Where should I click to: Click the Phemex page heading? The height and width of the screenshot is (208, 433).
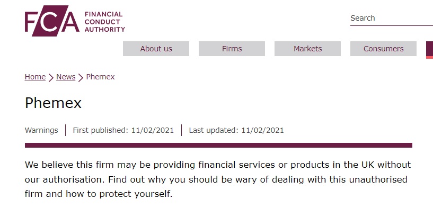tap(53, 103)
